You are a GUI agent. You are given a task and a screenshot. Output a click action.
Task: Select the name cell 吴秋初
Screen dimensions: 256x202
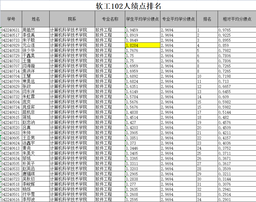coord(35,179)
